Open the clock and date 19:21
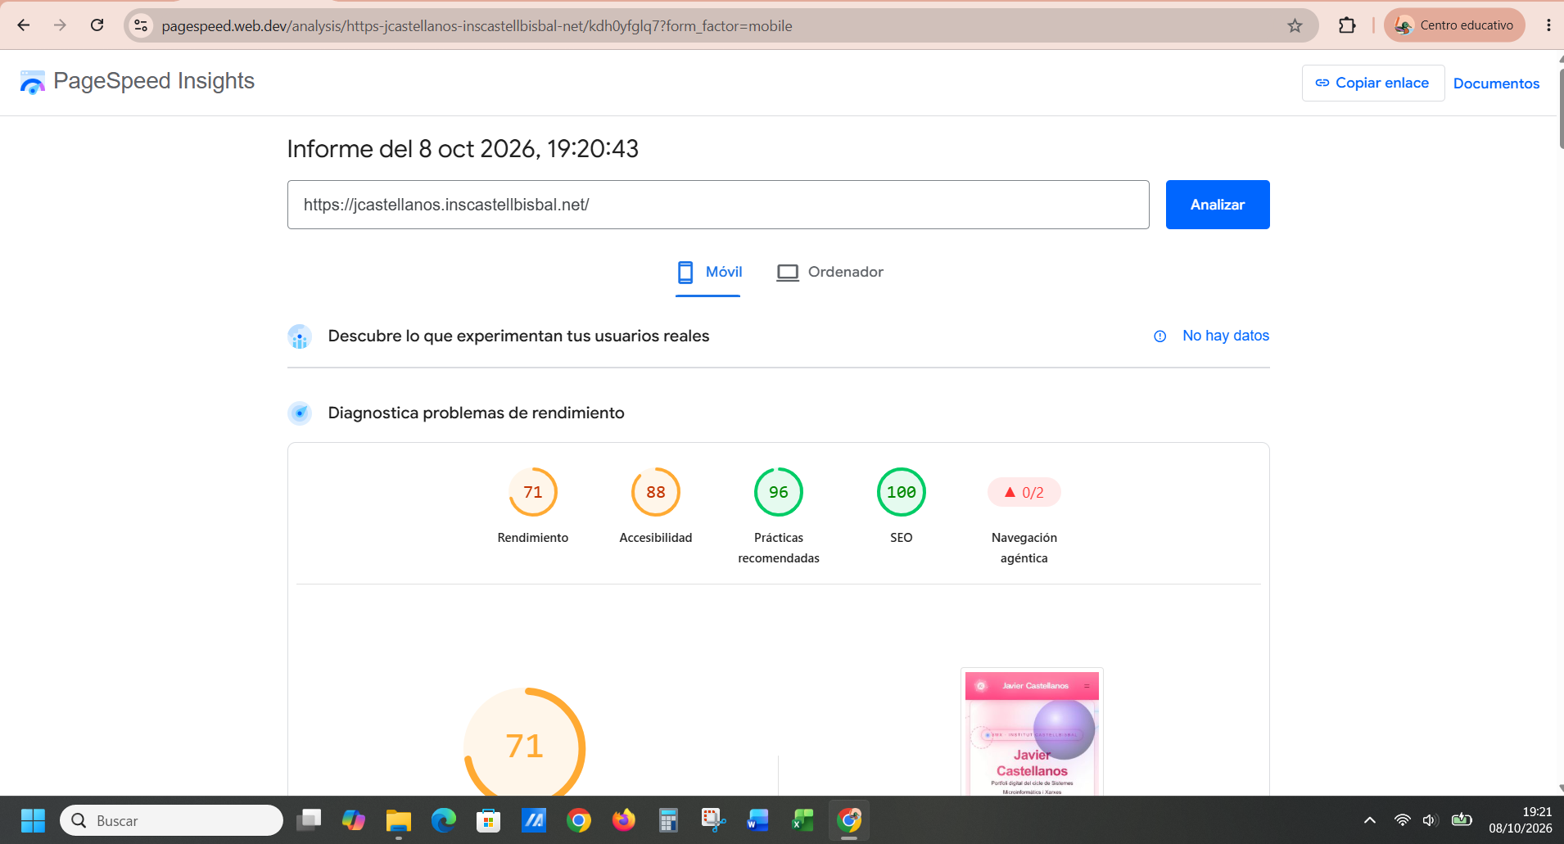Viewport: 1564px width, 844px height. coord(1520,820)
